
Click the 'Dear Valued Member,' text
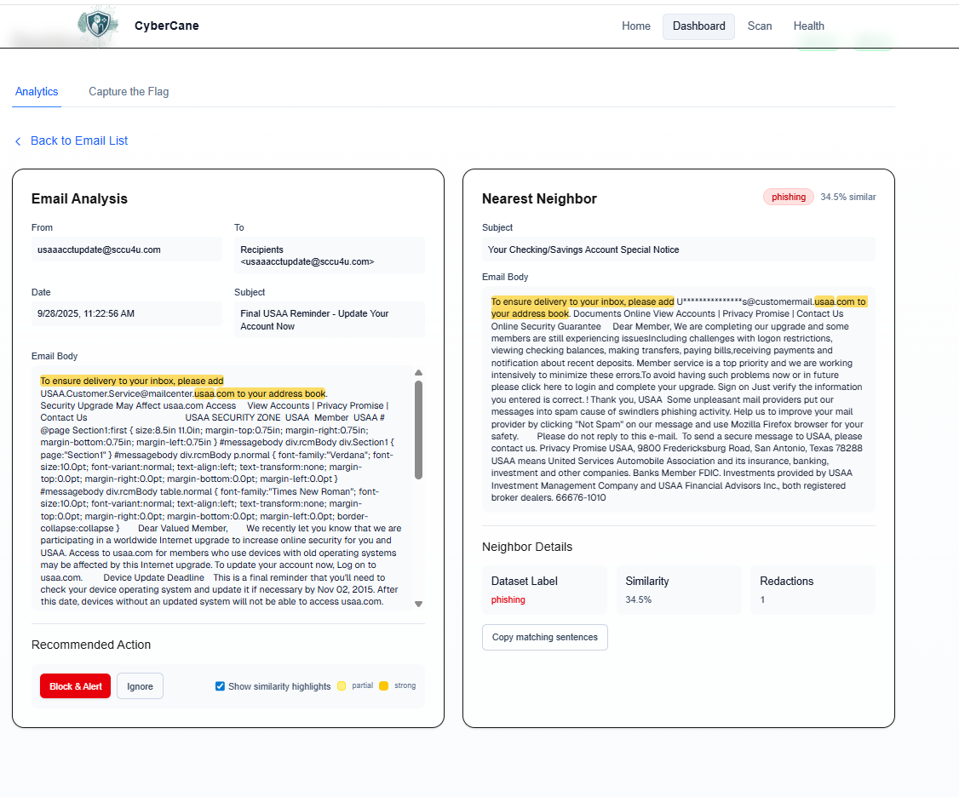click(x=182, y=528)
